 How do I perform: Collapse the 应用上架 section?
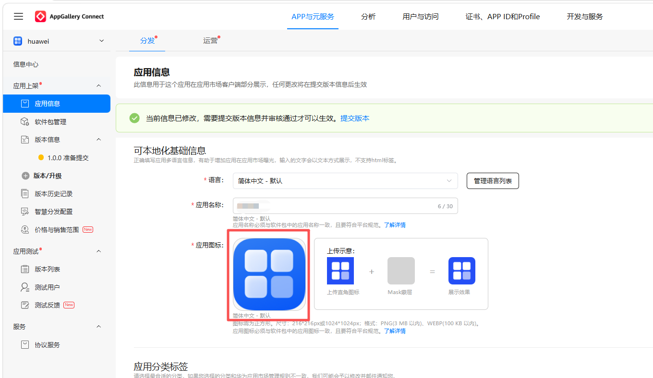[99, 86]
